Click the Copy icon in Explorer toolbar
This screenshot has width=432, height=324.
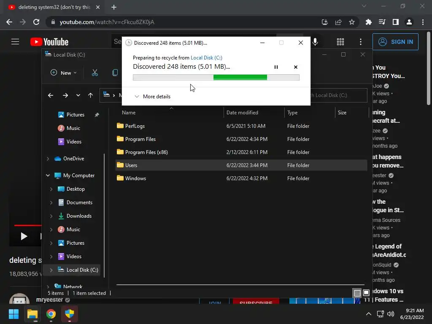[115, 73]
